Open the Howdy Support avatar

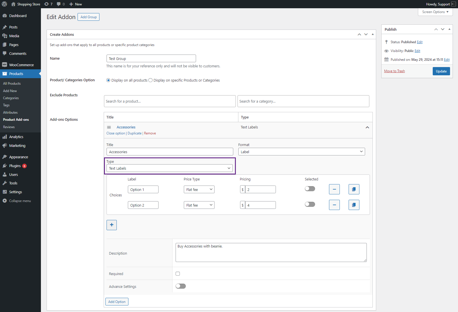point(453,4)
